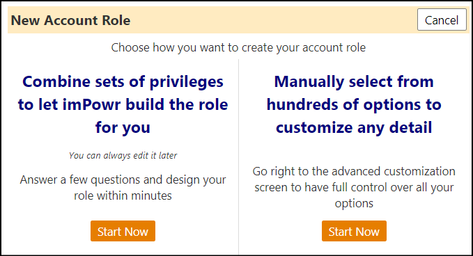
Task: Select the 'Manually select from' heading line
Action: [x=354, y=81]
